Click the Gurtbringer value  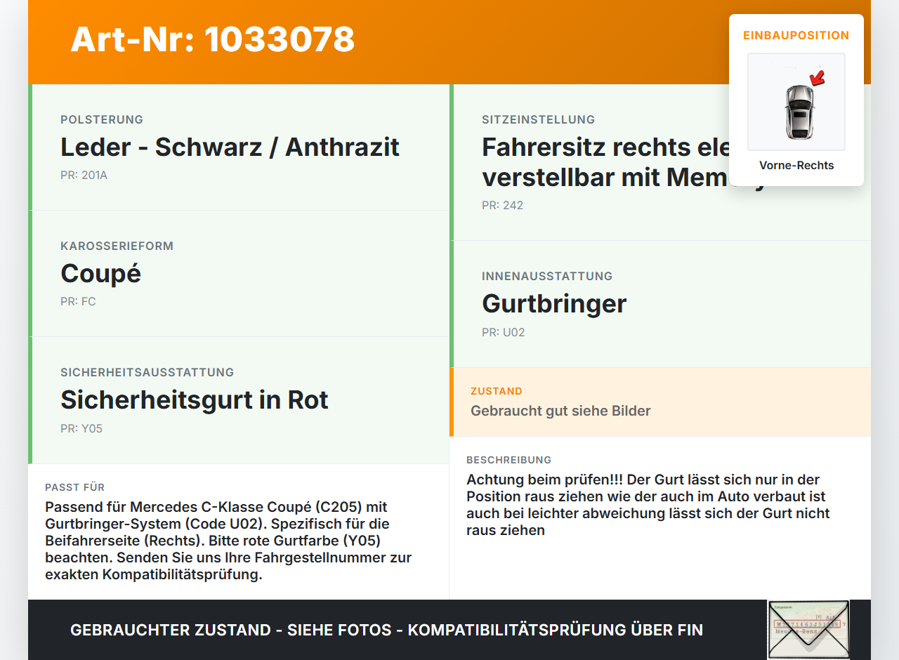(x=554, y=304)
